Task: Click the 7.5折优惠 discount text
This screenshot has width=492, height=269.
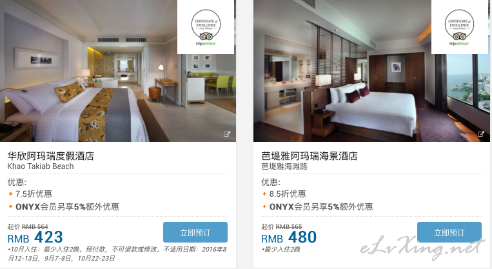Action: pos(34,194)
